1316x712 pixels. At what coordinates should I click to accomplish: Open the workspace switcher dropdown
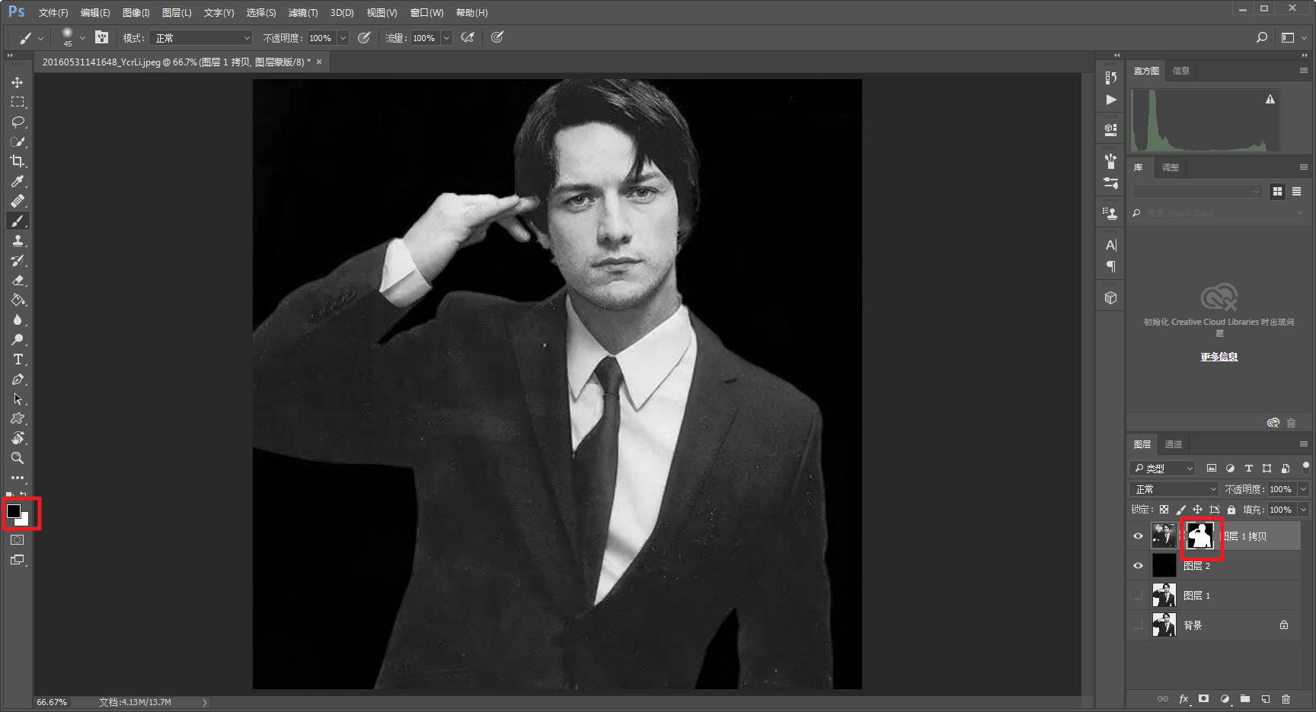coord(1293,37)
